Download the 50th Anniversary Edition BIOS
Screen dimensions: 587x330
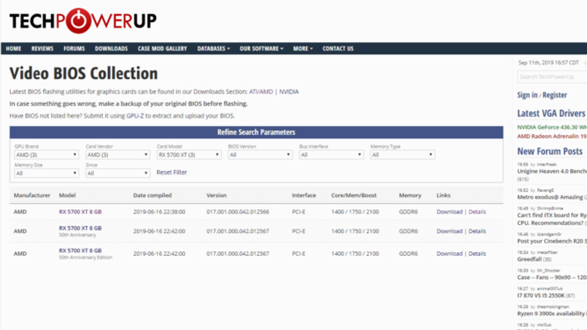click(449, 254)
